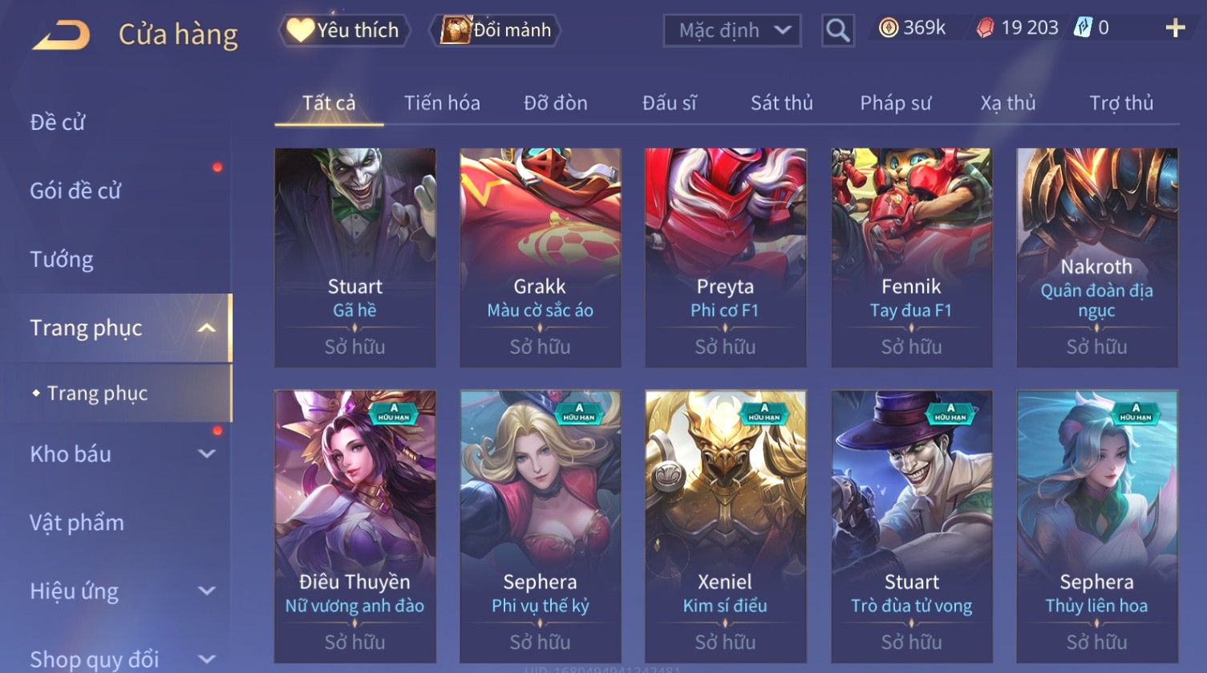The width and height of the screenshot is (1207, 673).
Task: Collapse the Trang phục sidebar section
Action: (207, 327)
